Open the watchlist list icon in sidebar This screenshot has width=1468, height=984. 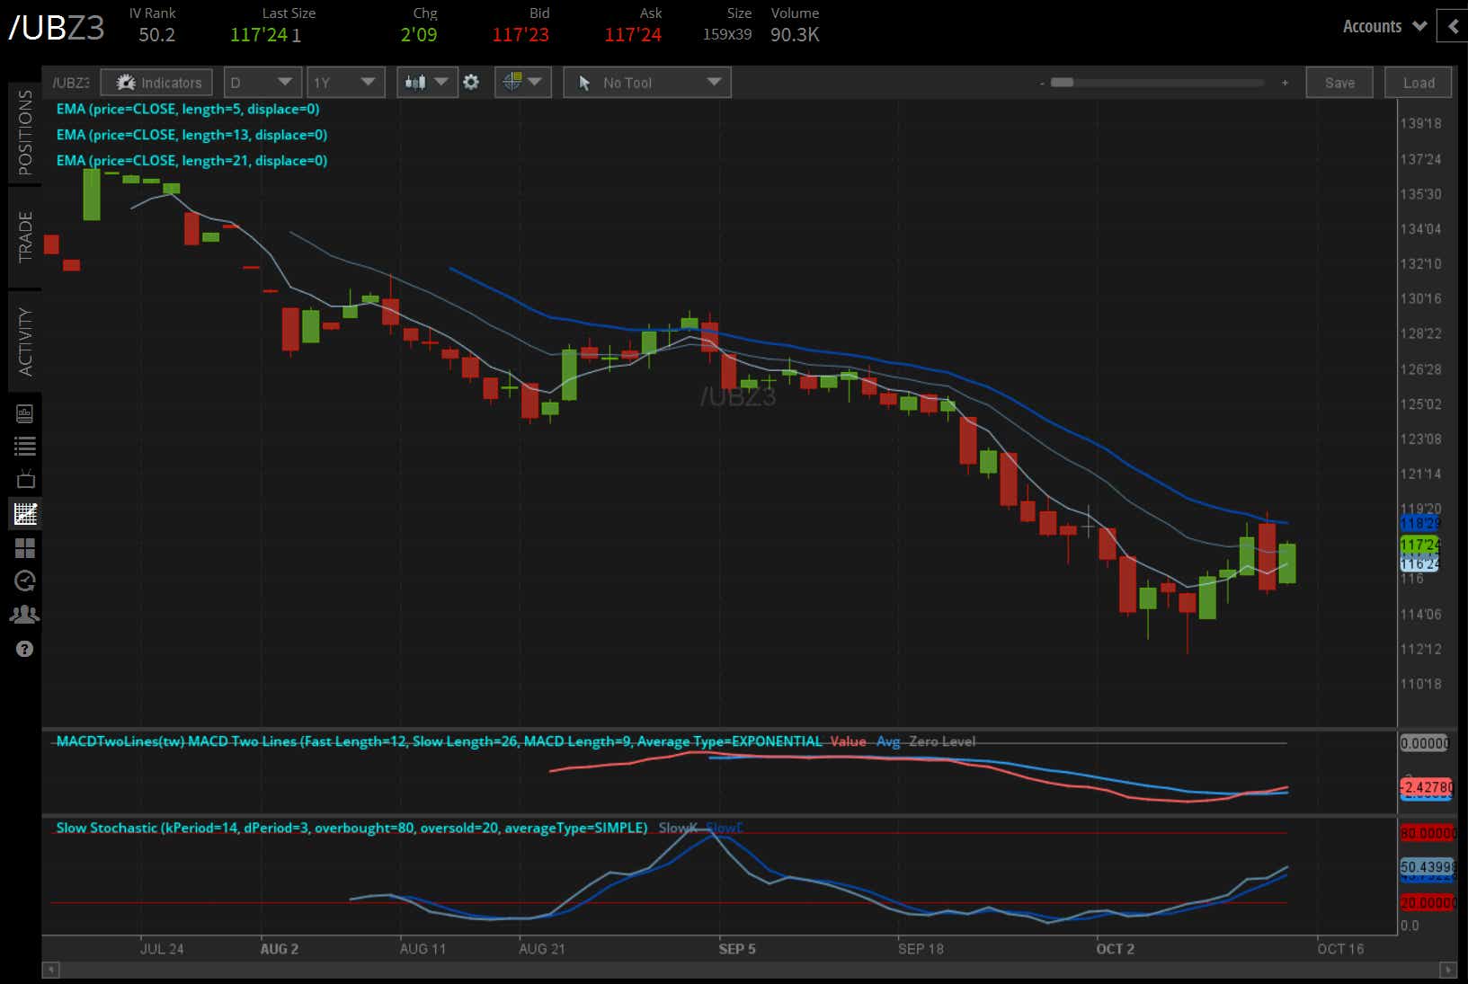[25, 446]
